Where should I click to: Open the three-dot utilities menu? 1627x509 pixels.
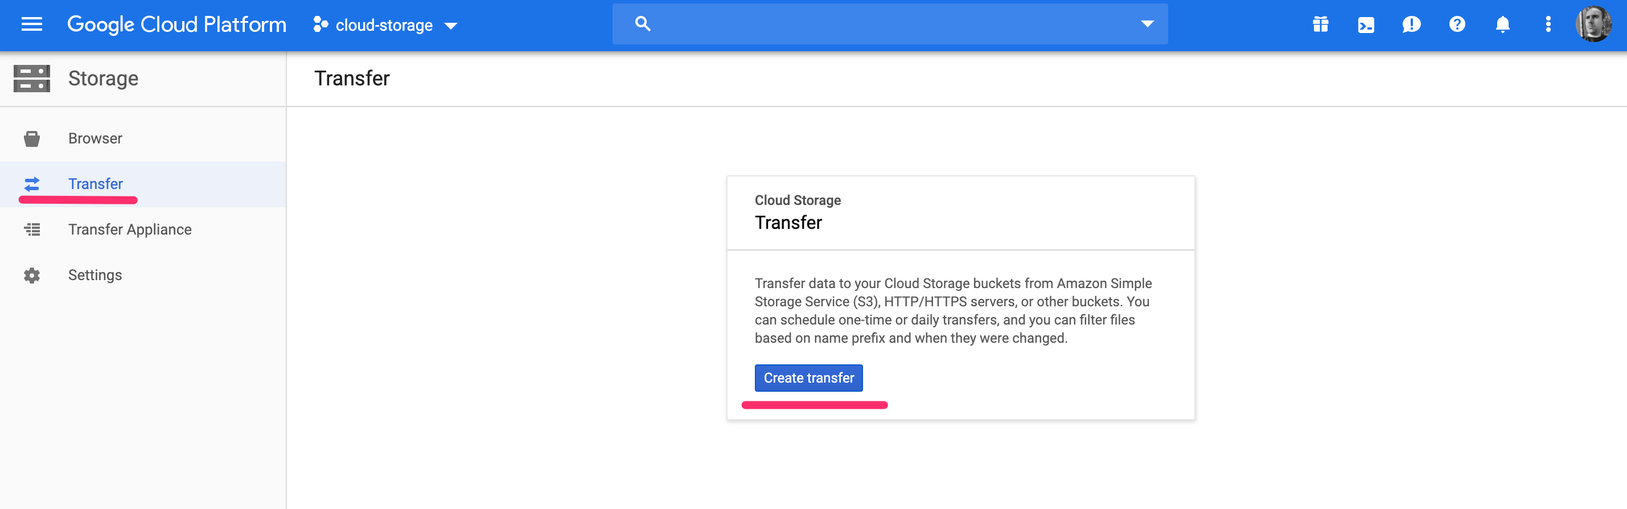(1547, 24)
